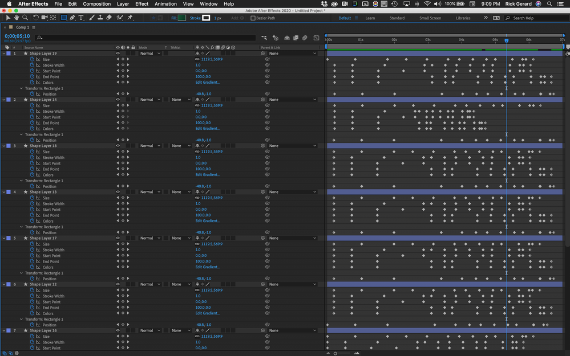Hide Shape Layer 16 with its eye icon
The height and width of the screenshot is (356, 570).
coord(118,330)
